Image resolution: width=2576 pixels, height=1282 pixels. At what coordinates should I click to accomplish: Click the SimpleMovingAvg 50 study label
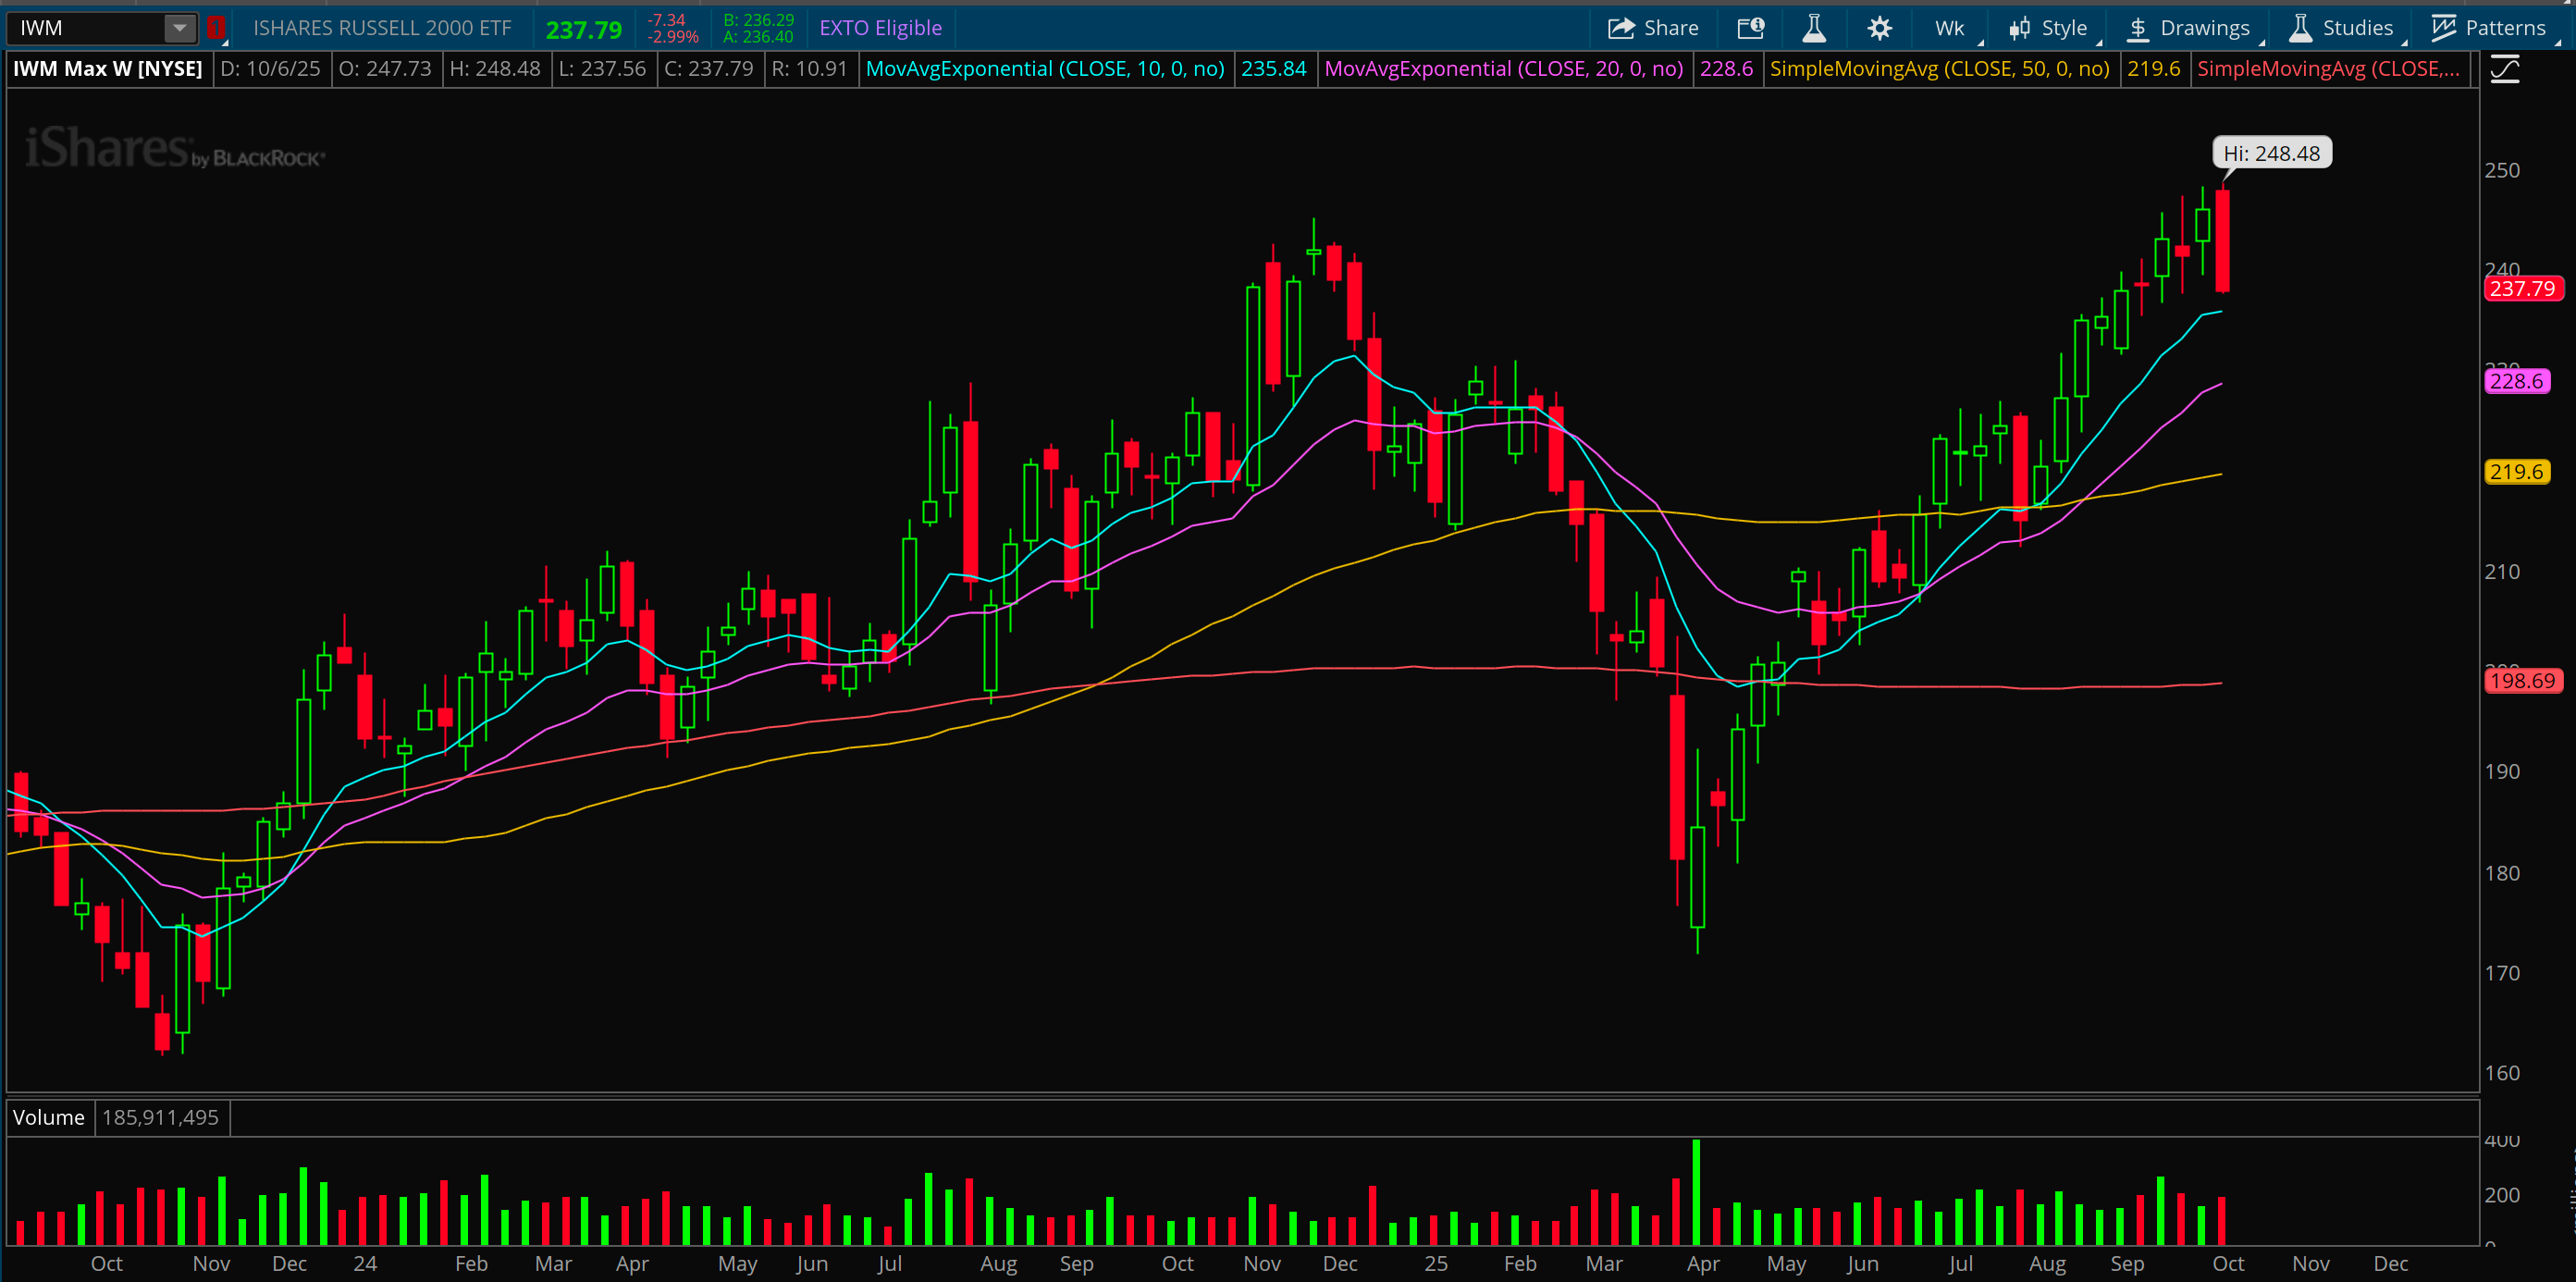coord(1939,69)
